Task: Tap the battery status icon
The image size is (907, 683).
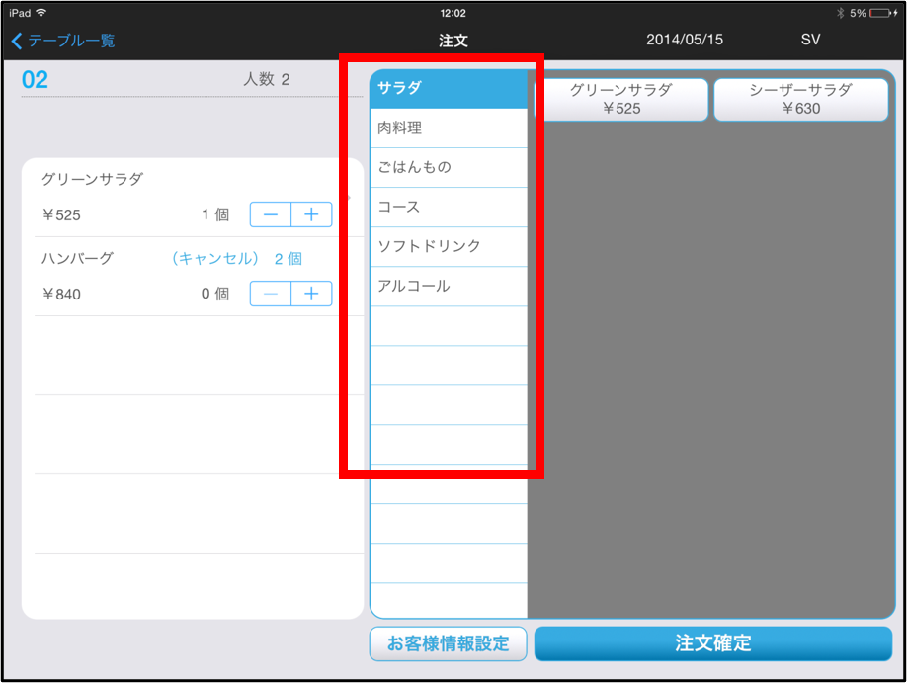Action: click(x=881, y=13)
